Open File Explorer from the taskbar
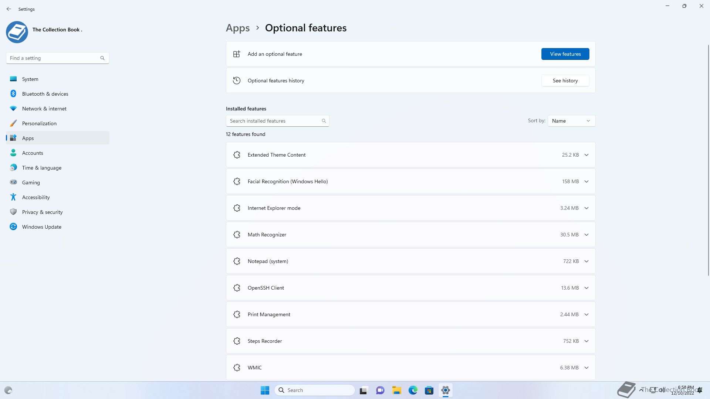Image resolution: width=710 pixels, height=399 pixels. (x=397, y=390)
